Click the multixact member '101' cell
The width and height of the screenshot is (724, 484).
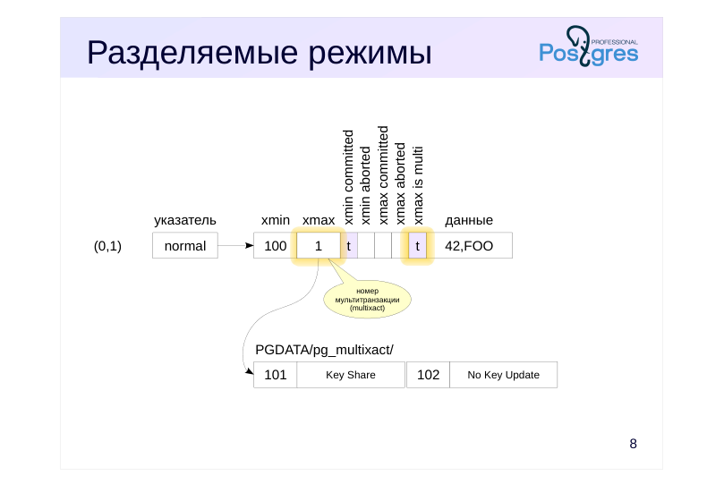pyautogui.click(x=276, y=375)
